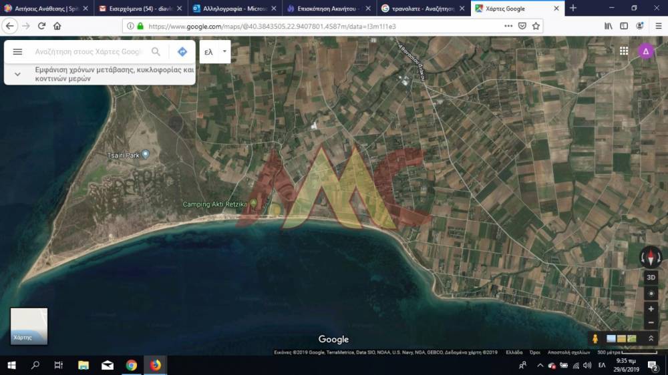
Task: Switch to the Χάρτης map layer thumbnail
Action: coord(29,326)
